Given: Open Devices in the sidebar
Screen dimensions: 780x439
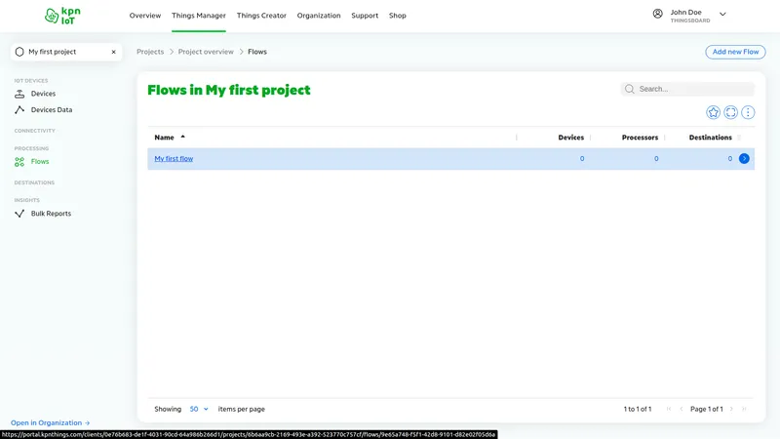Looking at the screenshot, I should click(43, 94).
